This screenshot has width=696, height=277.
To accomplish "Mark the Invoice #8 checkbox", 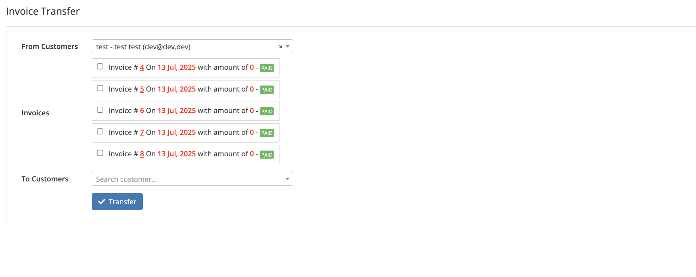I will point(100,153).
